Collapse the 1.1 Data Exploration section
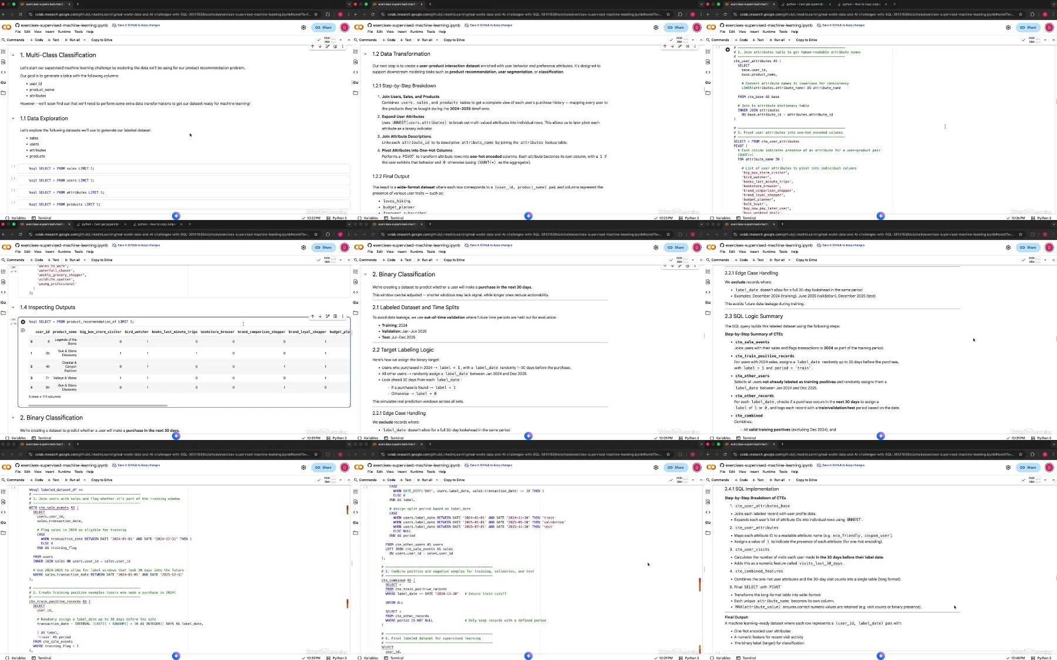The width and height of the screenshot is (1057, 660). pos(14,119)
